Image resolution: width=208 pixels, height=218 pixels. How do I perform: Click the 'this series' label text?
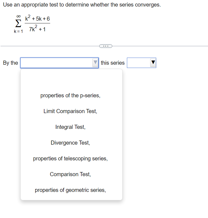[x=113, y=63]
